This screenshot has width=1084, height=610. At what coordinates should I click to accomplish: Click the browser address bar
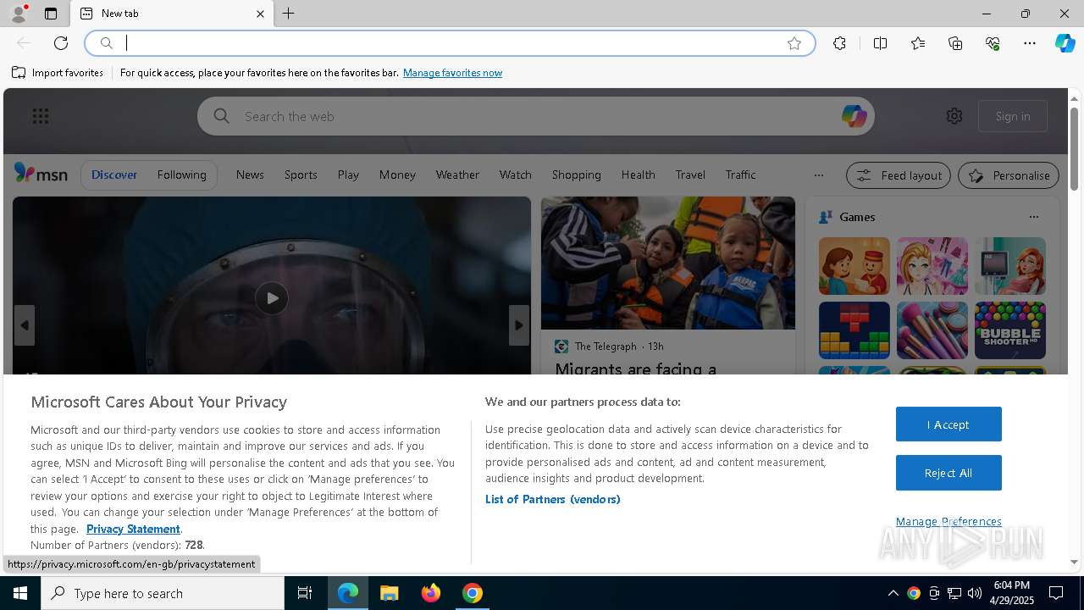(449, 43)
